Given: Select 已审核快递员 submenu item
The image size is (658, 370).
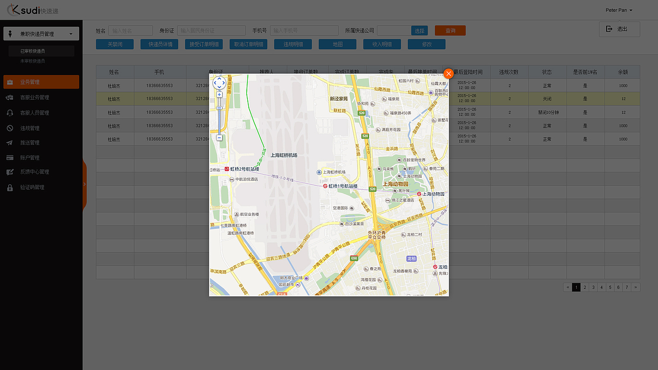Looking at the screenshot, I should pos(41,51).
